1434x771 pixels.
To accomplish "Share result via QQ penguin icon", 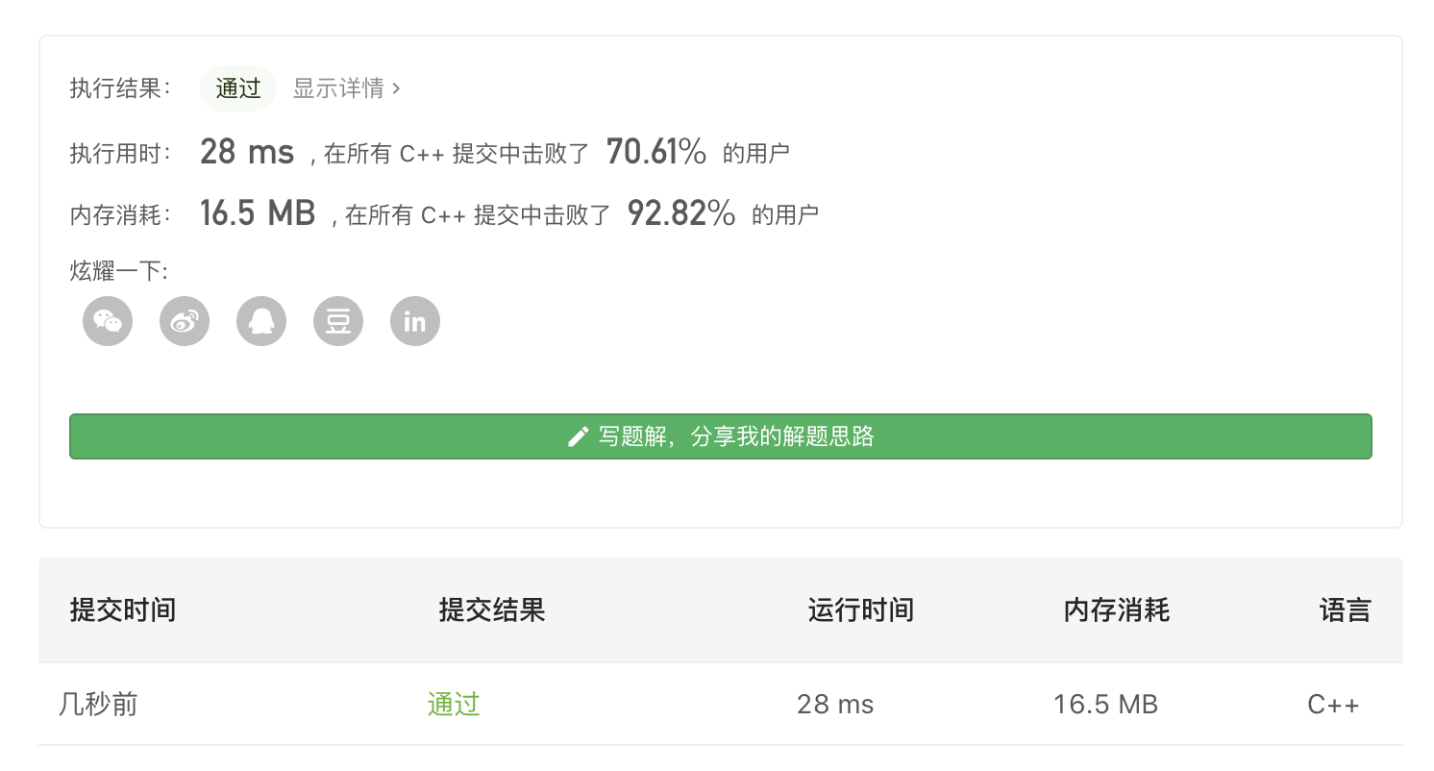I will (261, 321).
